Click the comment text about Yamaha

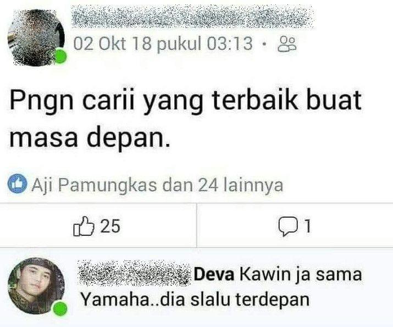coord(220,287)
